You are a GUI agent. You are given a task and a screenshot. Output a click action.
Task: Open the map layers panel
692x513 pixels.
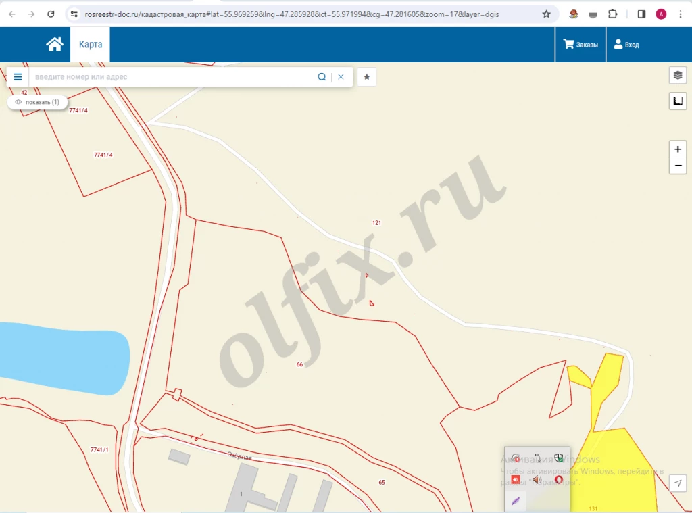(x=677, y=75)
